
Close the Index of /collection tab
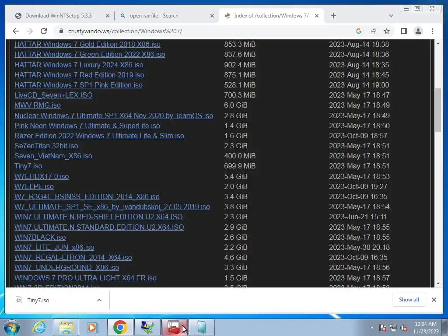point(317,16)
